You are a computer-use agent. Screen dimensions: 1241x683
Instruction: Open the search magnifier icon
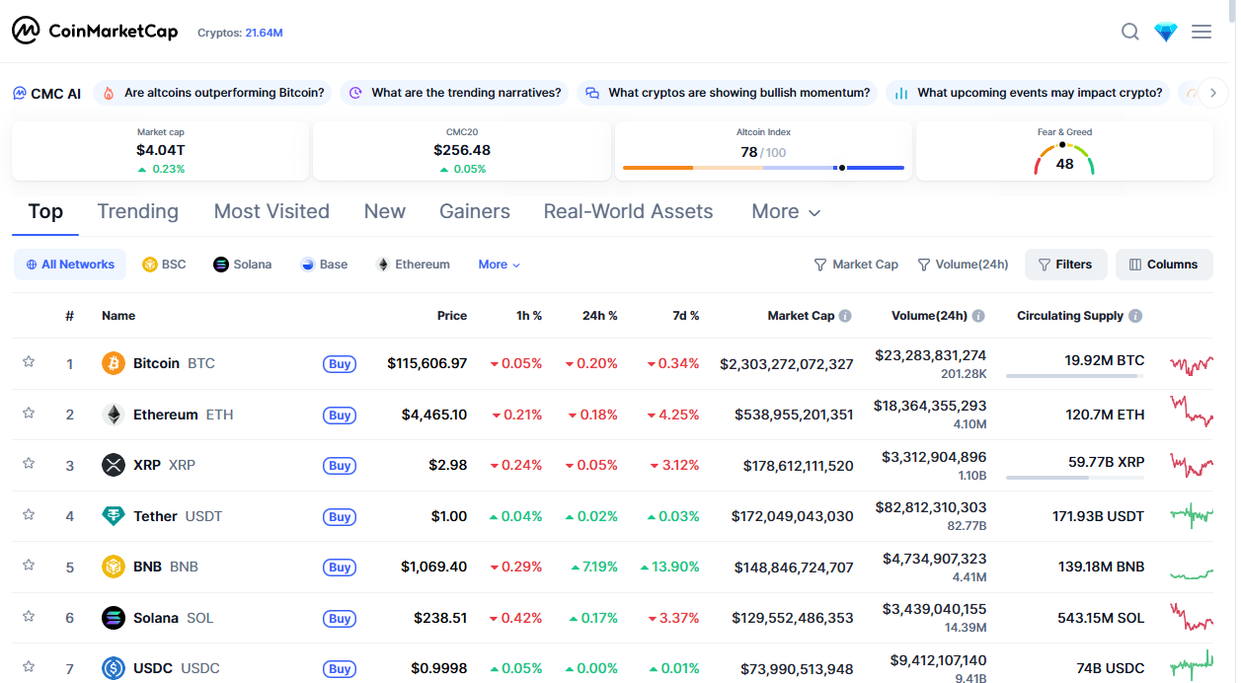(1130, 32)
